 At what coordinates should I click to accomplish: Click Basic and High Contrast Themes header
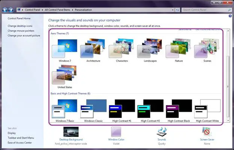pyautogui.click(x=70, y=94)
